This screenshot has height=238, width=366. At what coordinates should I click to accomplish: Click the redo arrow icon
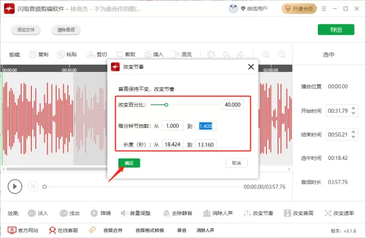[240, 54]
